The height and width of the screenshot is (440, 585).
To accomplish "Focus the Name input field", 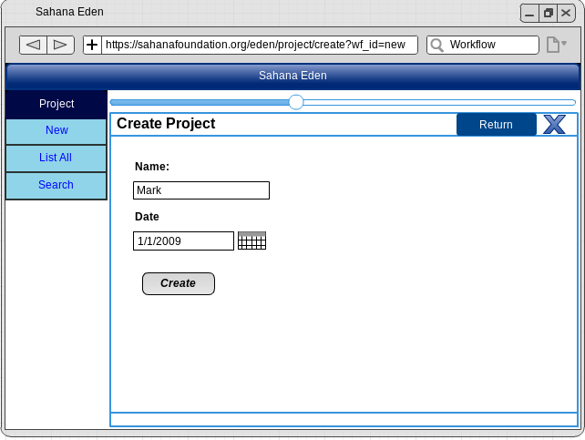I will [x=201, y=190].
